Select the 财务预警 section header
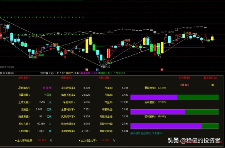 pyautogui.click(x=184, y=78)
